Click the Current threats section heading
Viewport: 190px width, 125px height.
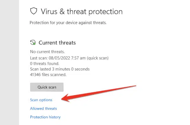57,43
